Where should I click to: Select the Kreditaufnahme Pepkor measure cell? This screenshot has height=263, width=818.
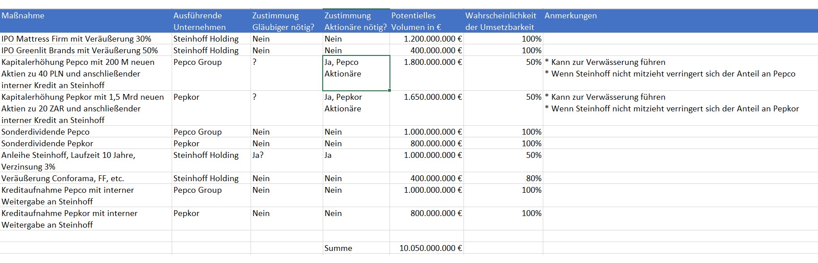click(x=85, y=219)
